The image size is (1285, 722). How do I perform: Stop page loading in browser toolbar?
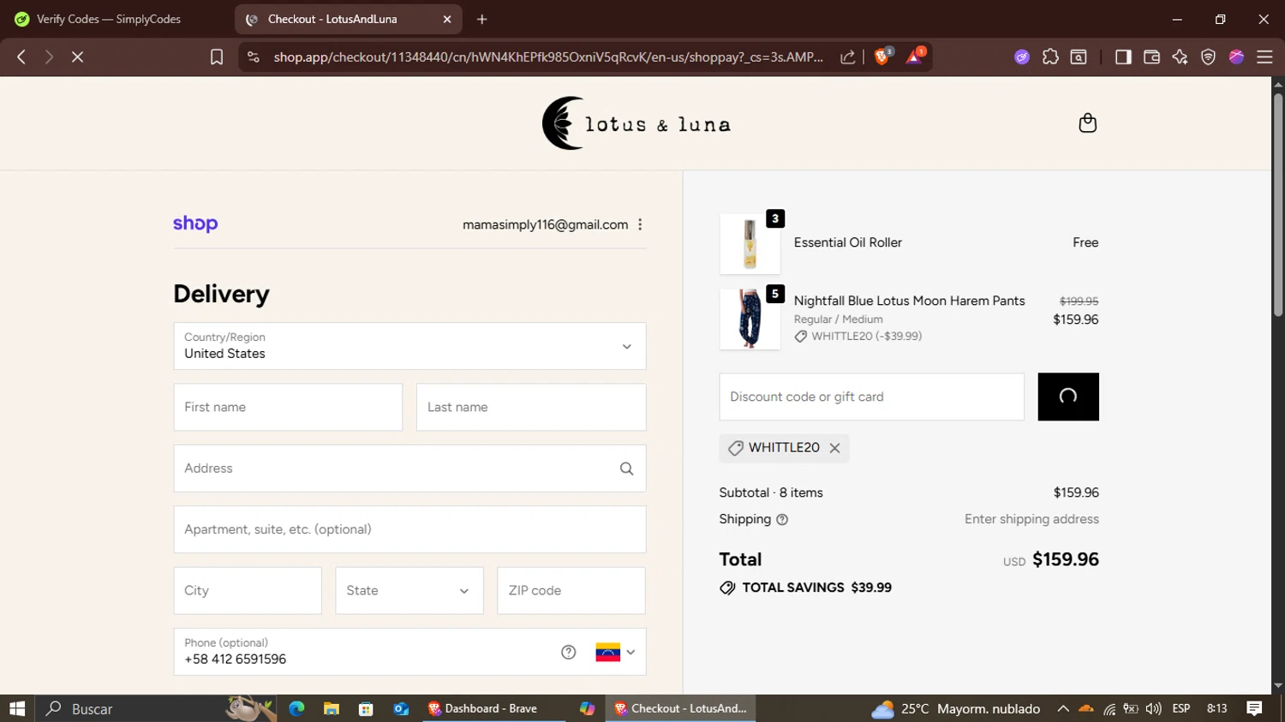tap(77, 57)
